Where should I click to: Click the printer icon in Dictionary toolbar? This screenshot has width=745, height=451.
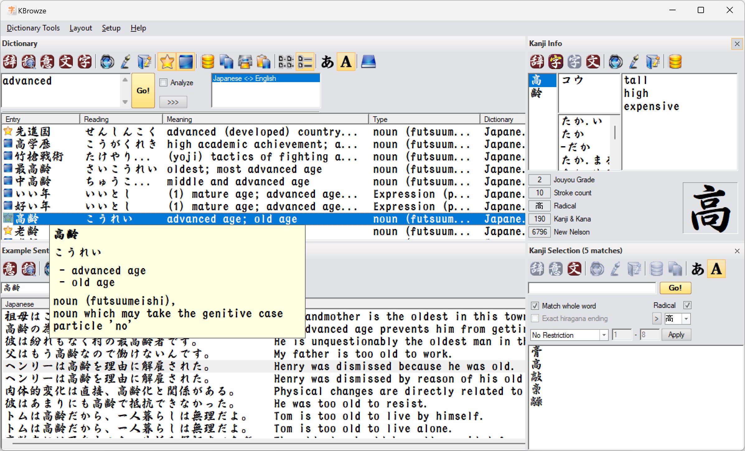click(x=245, y=62)
